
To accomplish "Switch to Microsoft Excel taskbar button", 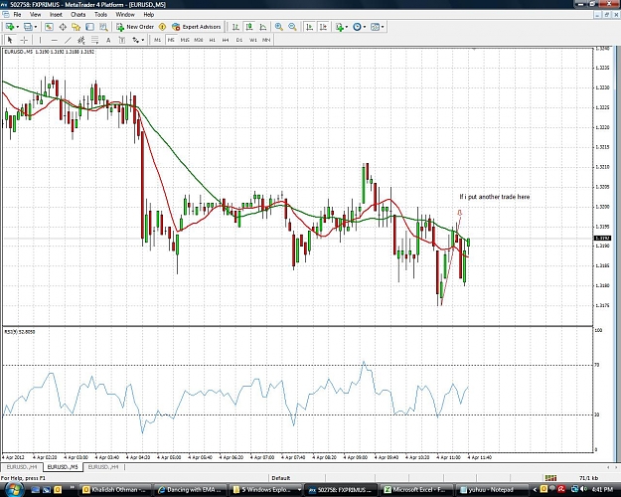I will (x=414, y=489).
